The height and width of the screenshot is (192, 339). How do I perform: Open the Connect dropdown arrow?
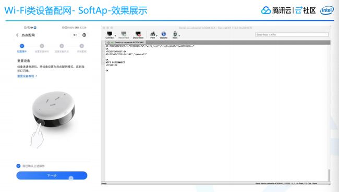coord(115,35)
